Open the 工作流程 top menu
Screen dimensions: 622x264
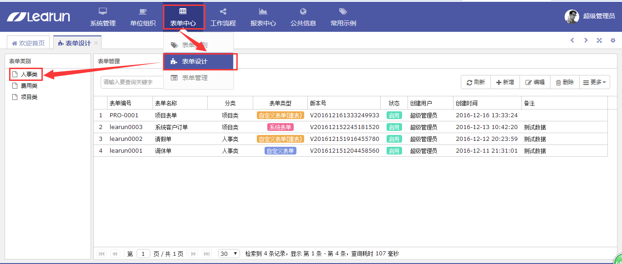223,17
